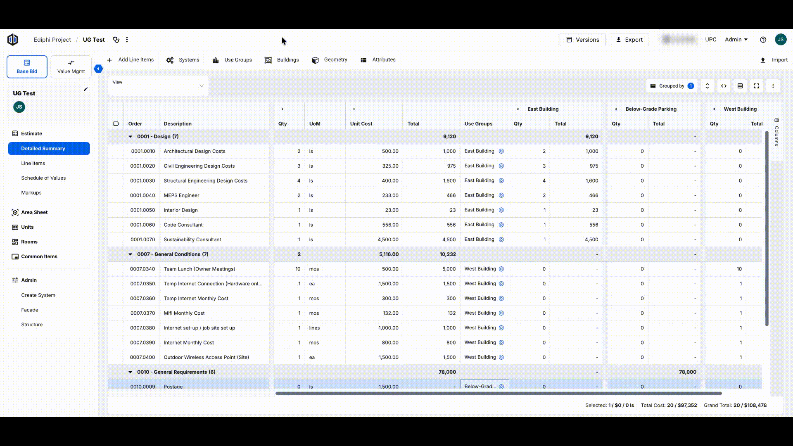Edit UG Test name with pencil icon
The height and width of the screenshot is (446, 793).
(x=85, y=89)
